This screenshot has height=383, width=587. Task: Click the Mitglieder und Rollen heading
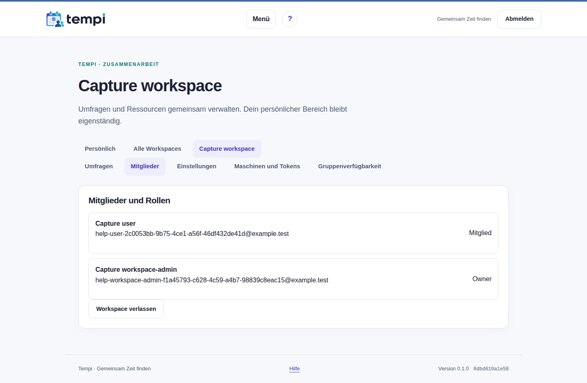(129, 200)
